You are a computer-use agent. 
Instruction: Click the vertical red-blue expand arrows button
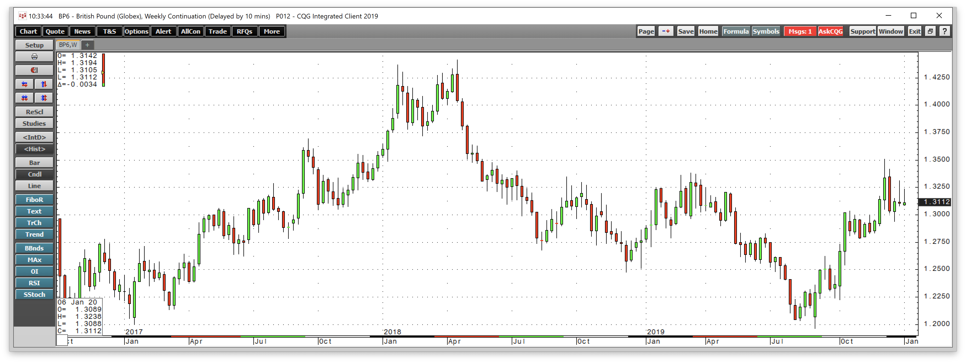44,84
